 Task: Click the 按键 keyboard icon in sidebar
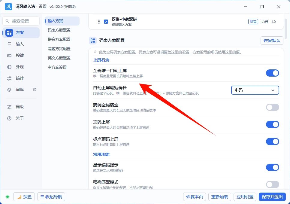(9, 56)
